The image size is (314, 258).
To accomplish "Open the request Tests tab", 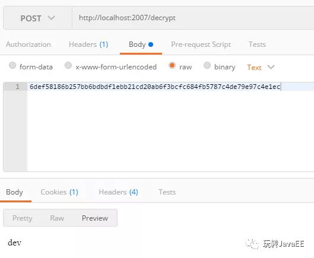I will click(x=257, y=44).
